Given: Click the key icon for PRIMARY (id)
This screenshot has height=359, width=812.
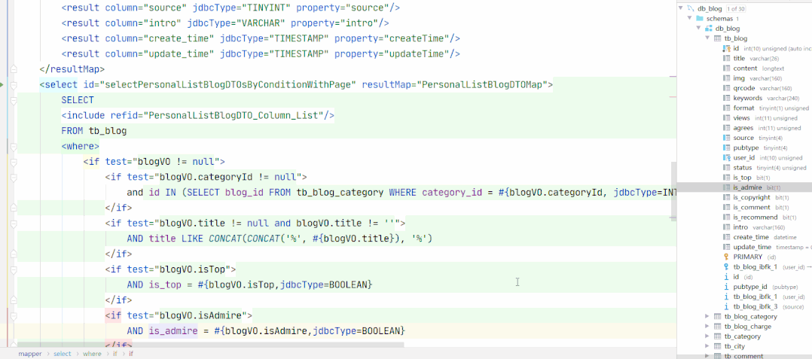Looking at the screenshot, I should pos(727,257).
